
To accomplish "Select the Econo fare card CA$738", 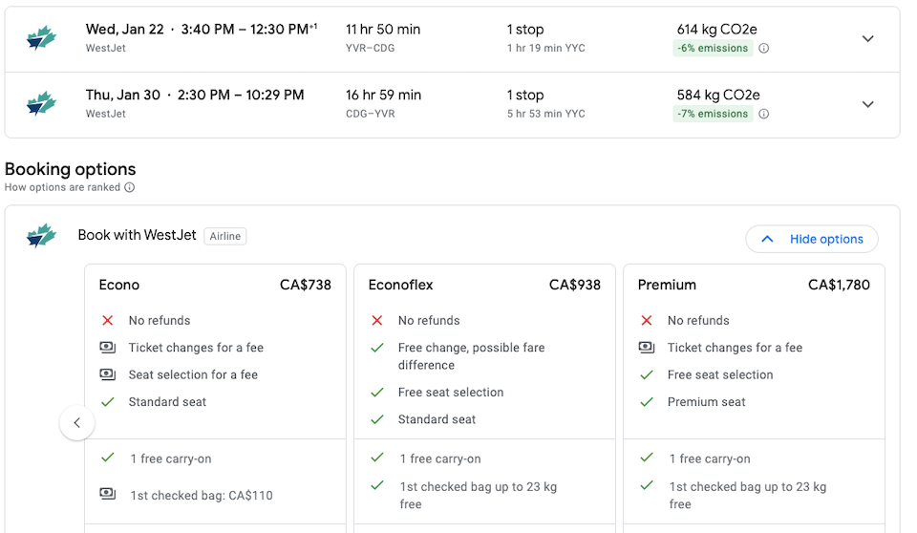I will click(x=215, y=398).
